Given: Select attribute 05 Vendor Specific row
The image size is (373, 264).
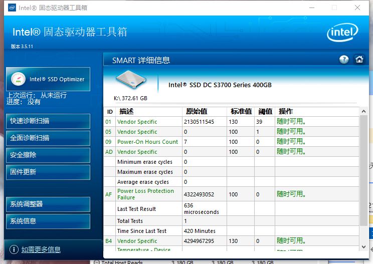Looking at the screenshot, I should click(x=231, y=132).
